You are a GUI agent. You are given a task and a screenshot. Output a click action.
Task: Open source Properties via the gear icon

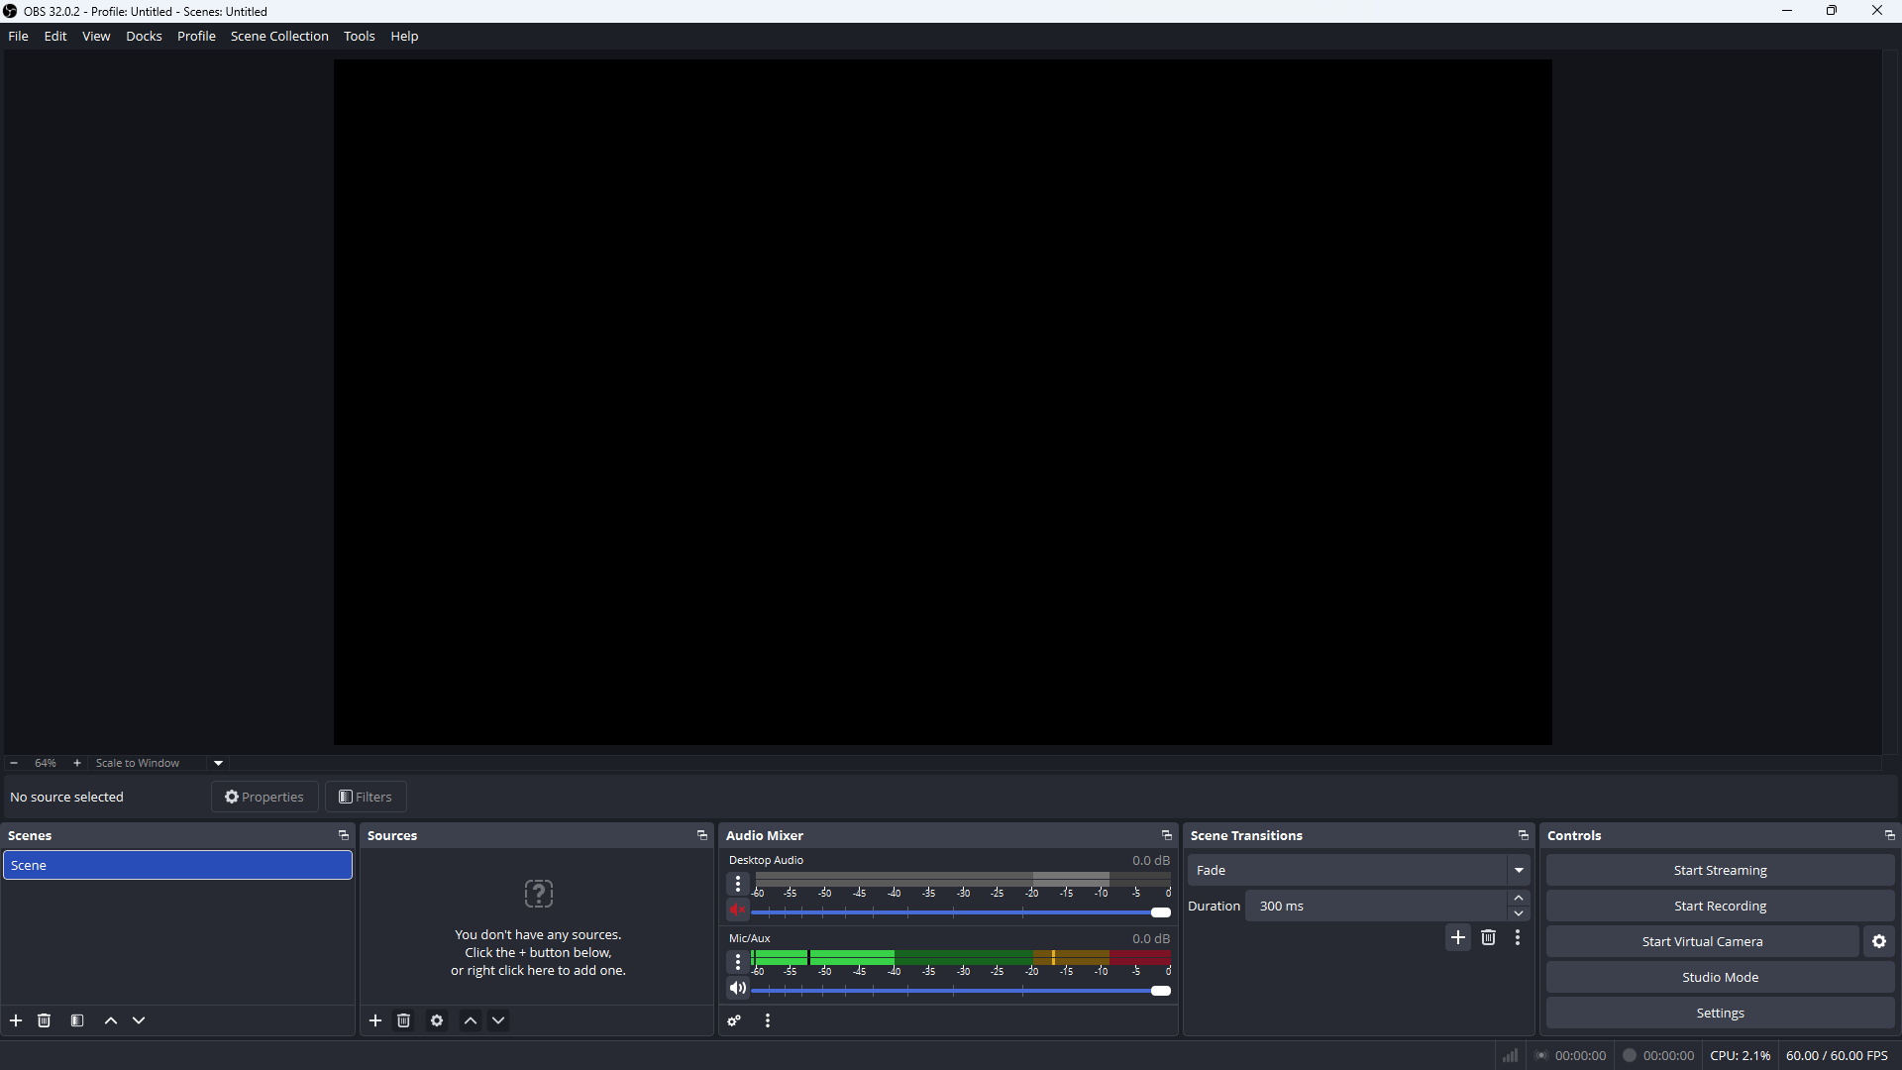click(436, 1020)
